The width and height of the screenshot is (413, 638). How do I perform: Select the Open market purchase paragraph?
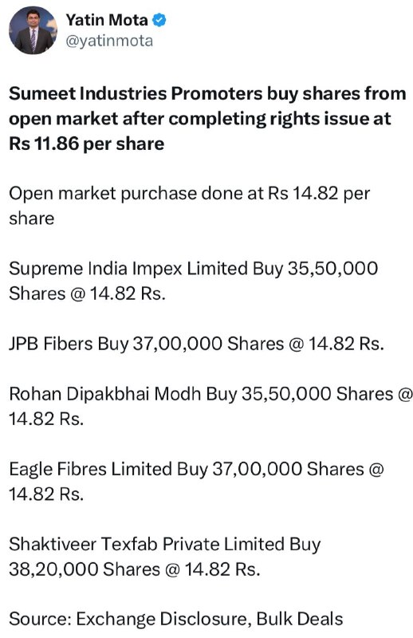click(190, 206)
